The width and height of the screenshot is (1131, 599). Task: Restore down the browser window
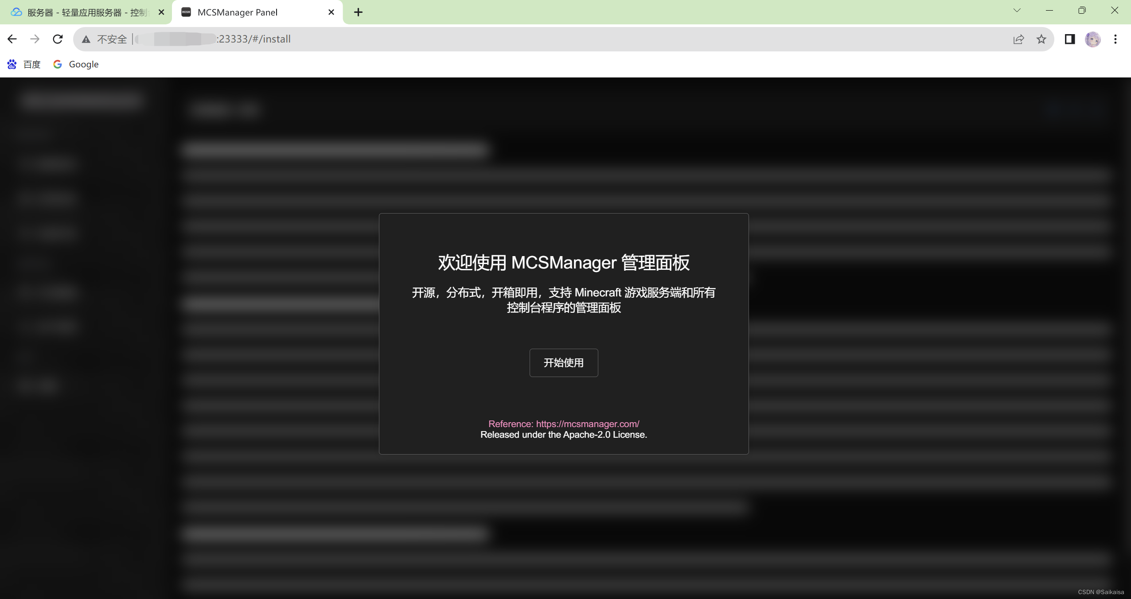click(1082, 10)
